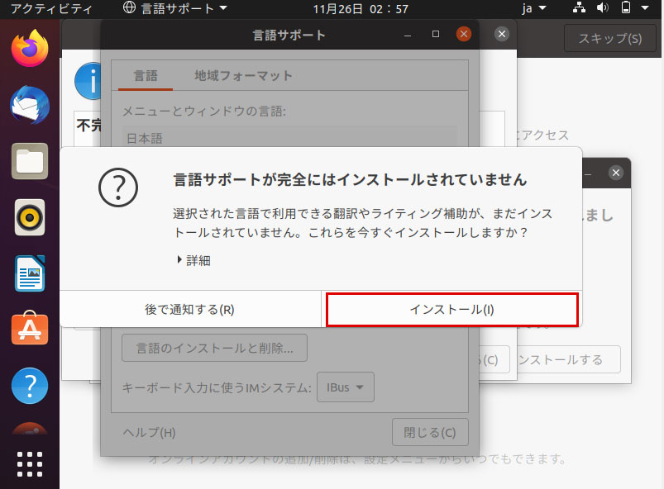Expand the 詳細 details disclosure triangle
This screenshot has height=489, width=664.
[179, 259]
